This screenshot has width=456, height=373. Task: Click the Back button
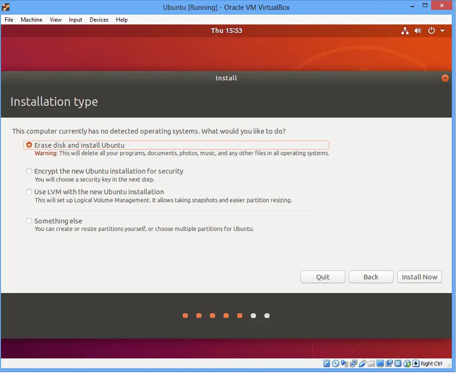(x=371, y=277)
